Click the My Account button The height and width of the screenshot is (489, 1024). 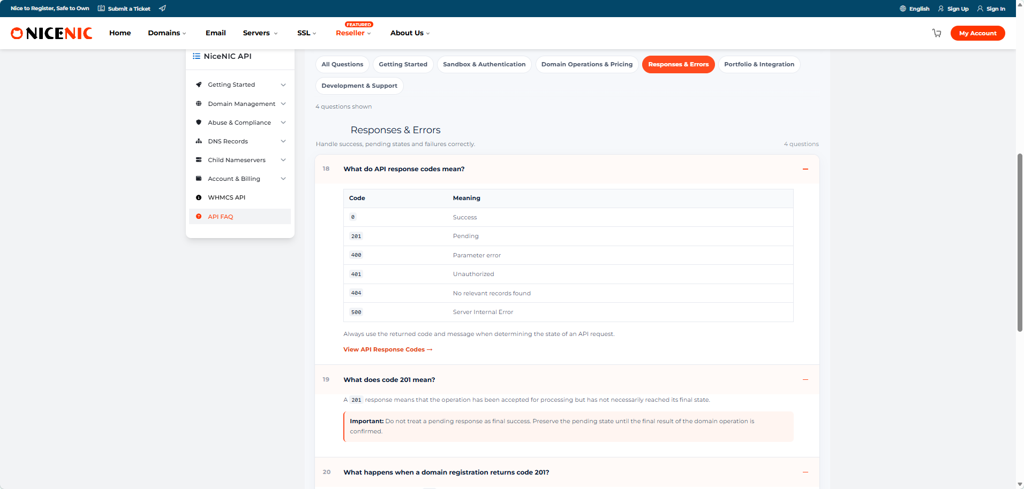tap(978, 33)
